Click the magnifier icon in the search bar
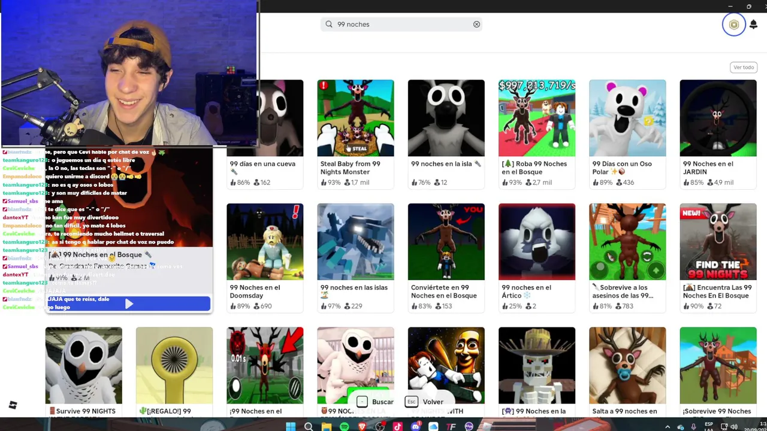Image resolution: width=767 pixels, height=431 pixels. 329,25
